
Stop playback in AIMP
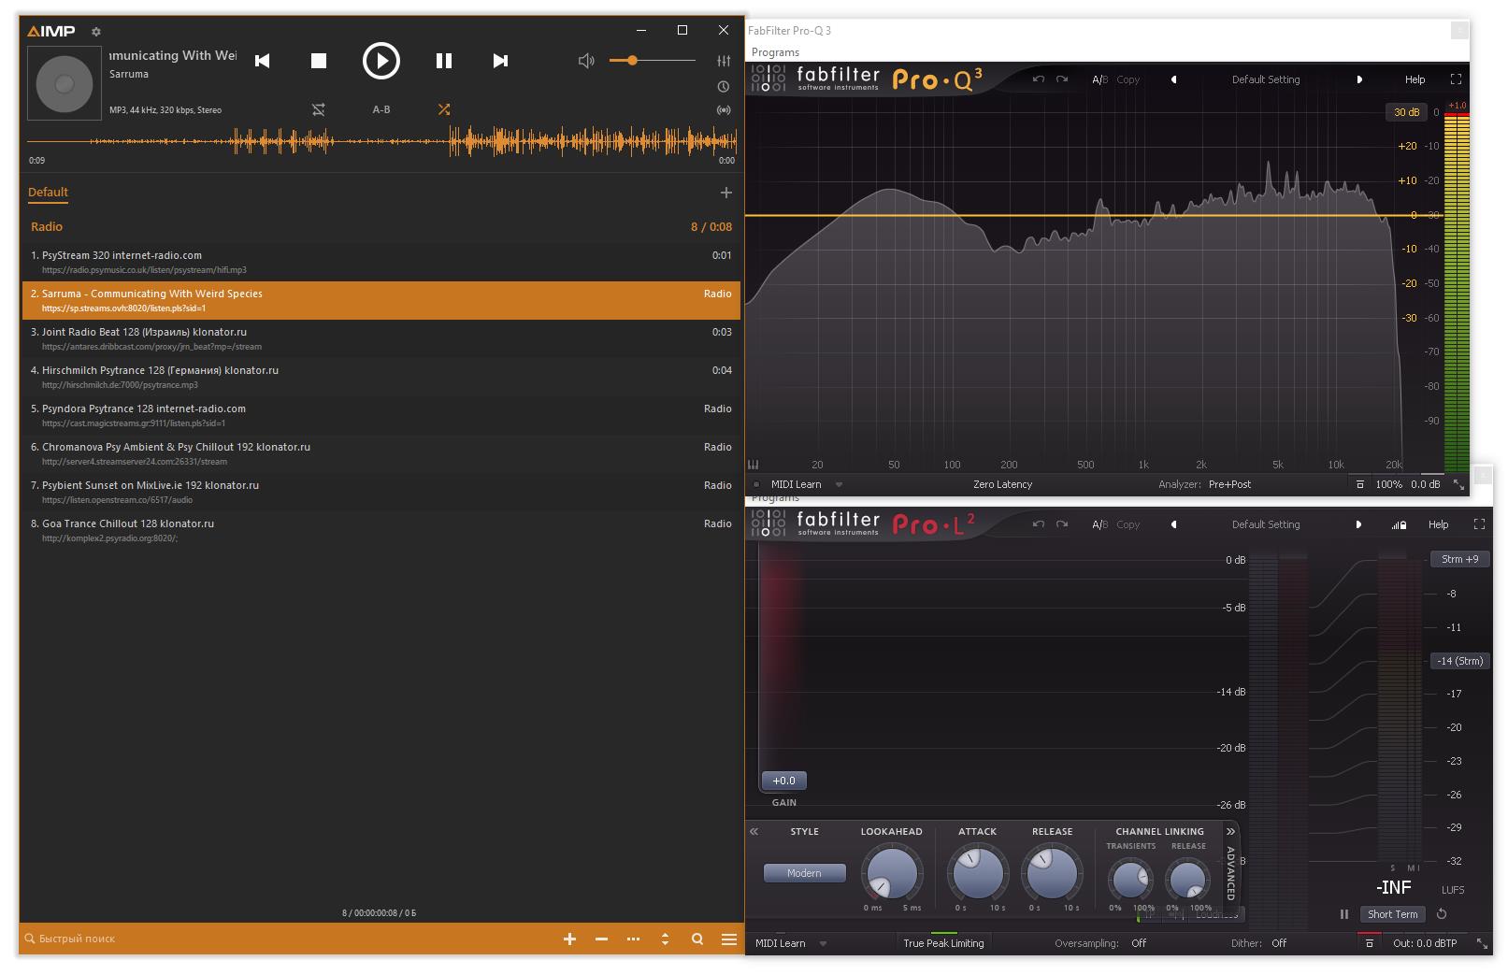coord(319,61)
